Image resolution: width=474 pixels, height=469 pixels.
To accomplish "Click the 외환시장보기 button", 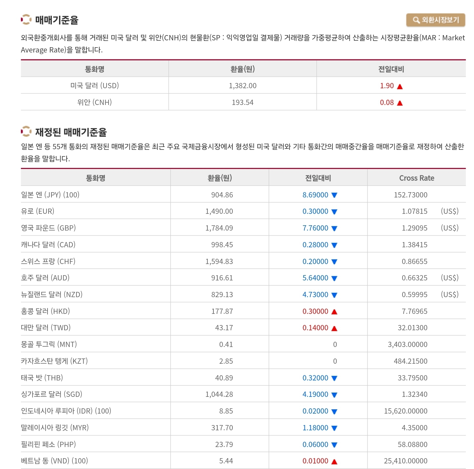I will [x=435, y=20].
